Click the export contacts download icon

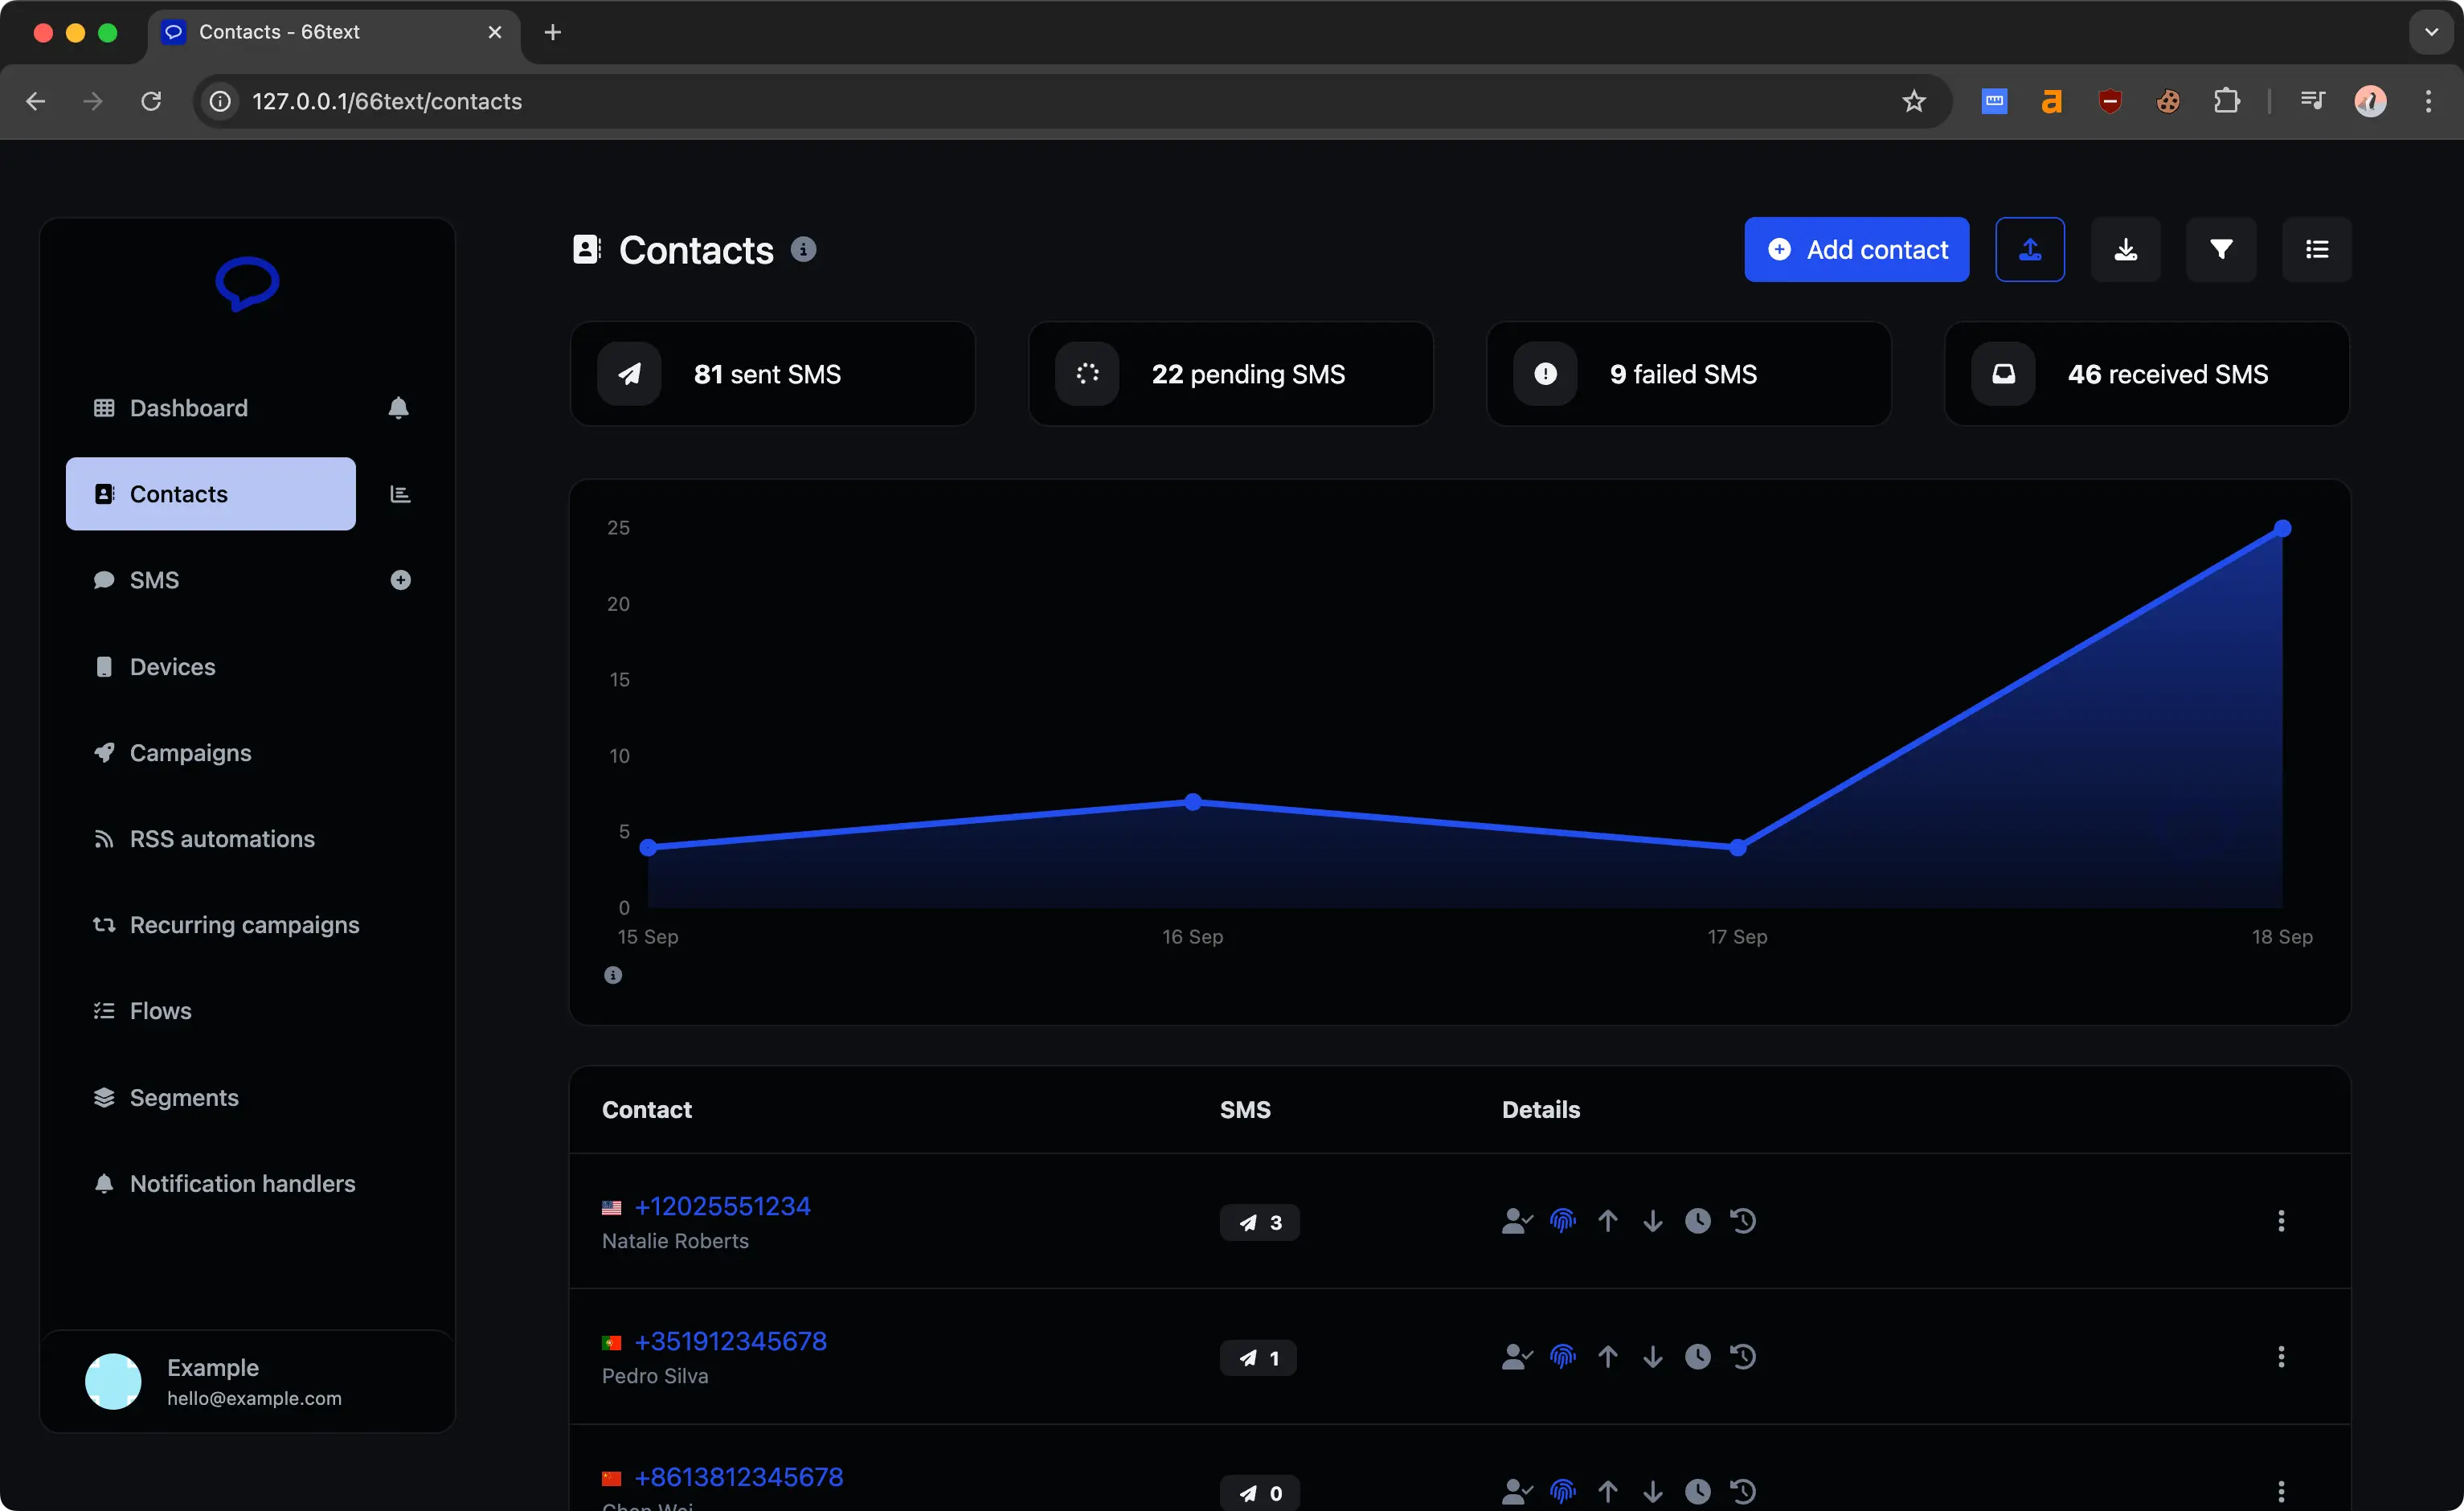[x=2126, y=249]
